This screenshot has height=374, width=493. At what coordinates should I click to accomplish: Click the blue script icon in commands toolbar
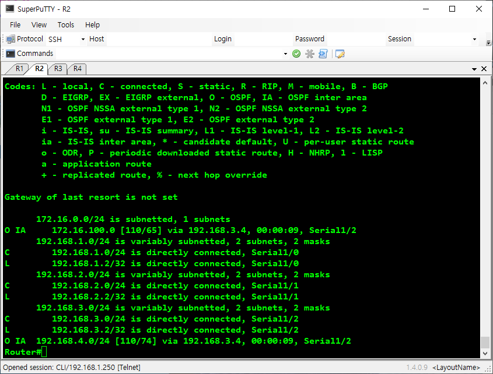(323, 54)
